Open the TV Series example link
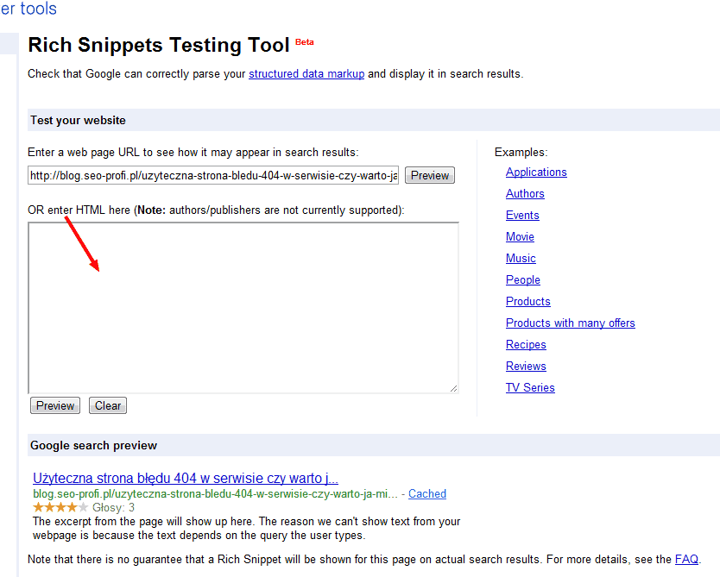Screen dimensions: 720x577 [530, 387]
